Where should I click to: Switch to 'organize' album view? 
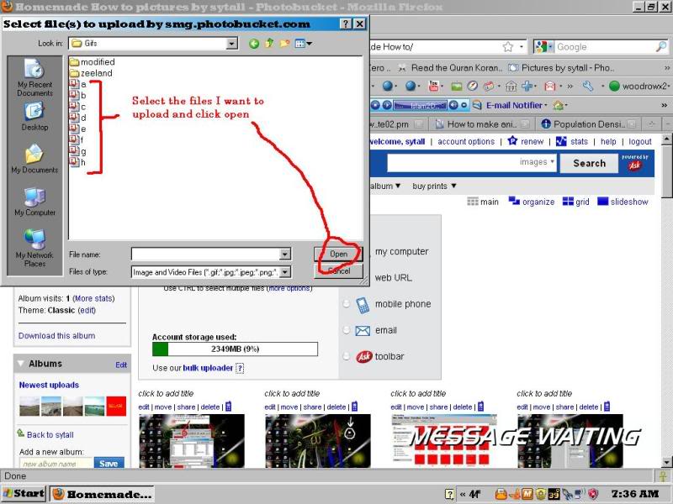pyautogui.click(x=532, y=202)
